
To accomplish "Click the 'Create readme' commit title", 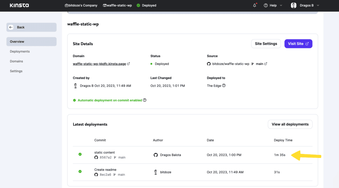I will (x=105, y=169).
